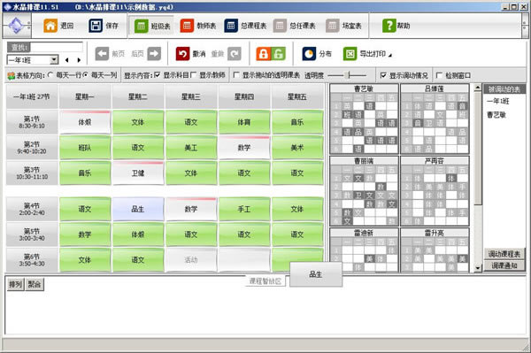The width and height of the screenshot is (531, 353).
Task: Save the schedule with the 保存 floppy icon
Action: click(x=96, y=26)
